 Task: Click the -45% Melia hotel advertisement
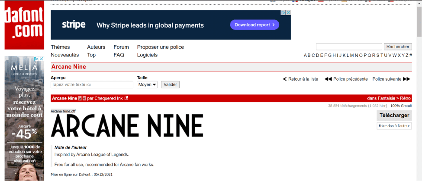click(24, 118)
